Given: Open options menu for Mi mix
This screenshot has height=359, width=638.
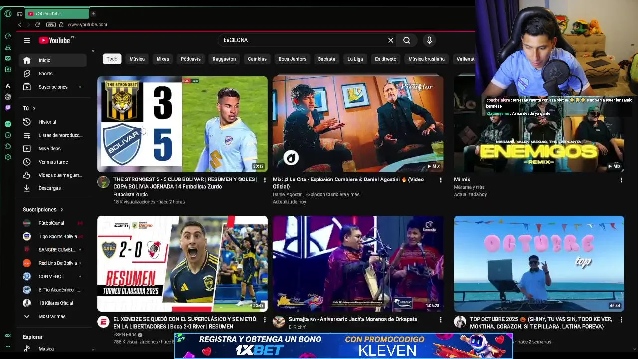Looking at the screenshot, I should 621,180.
